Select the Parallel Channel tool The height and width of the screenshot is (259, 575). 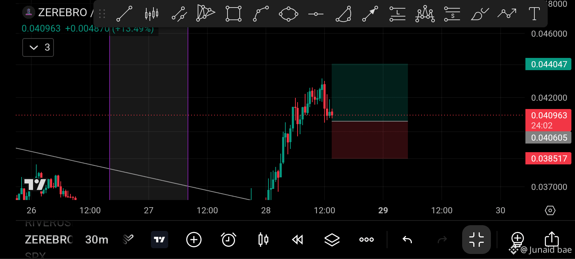tap(179, 14)
